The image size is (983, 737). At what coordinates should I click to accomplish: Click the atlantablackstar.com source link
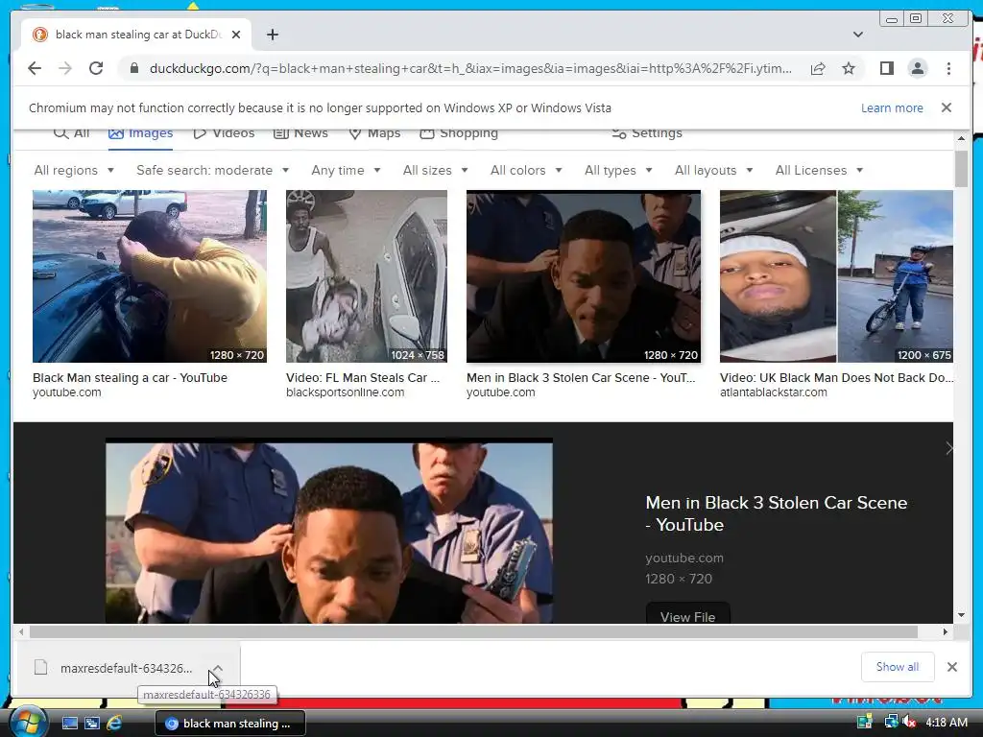click(773, 392)
